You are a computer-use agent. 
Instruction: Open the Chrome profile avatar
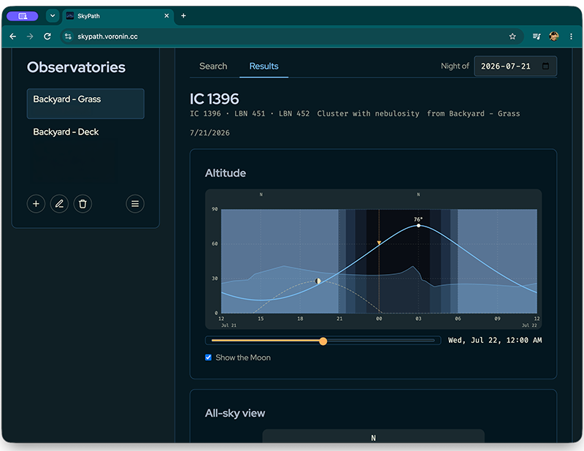(x=554, y=37)
